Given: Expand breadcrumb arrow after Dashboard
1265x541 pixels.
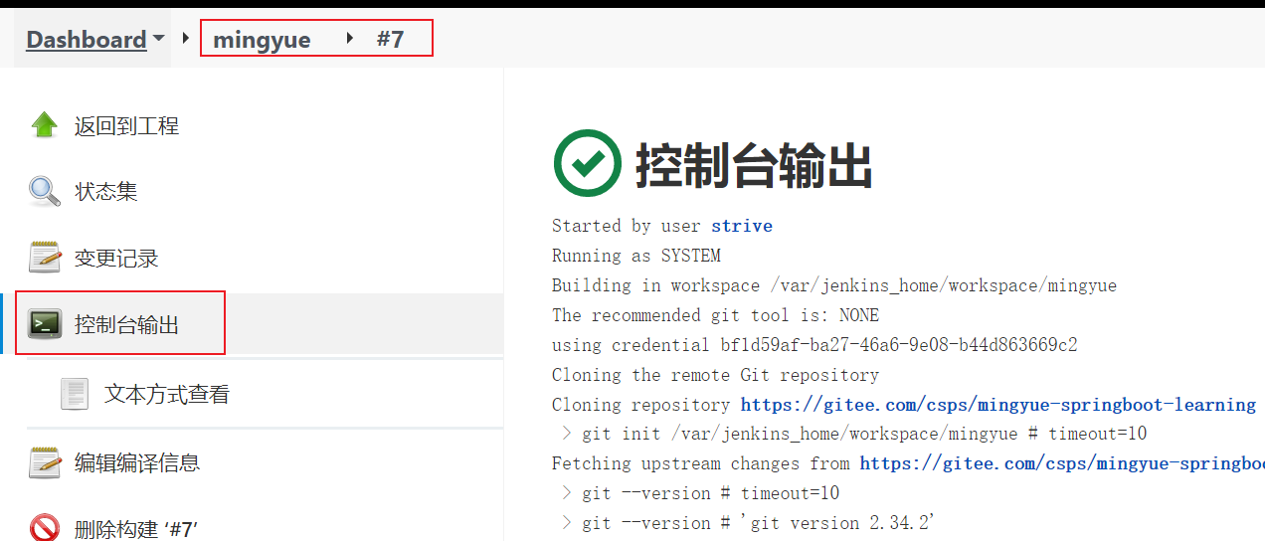Looking at the screenshot, I should point(185,40).
